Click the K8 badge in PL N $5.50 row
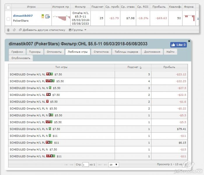204x175 pixels. pyautogui.click(x=51, y=115)
